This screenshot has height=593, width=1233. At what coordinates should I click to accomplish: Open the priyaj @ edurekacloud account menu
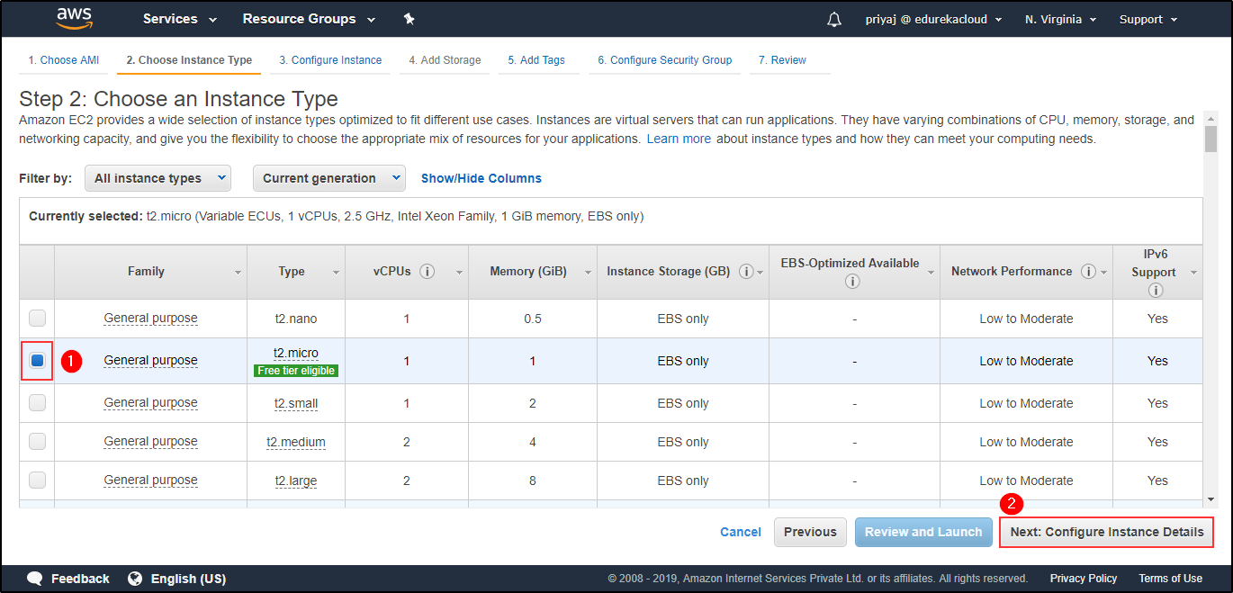coord(933,19)
